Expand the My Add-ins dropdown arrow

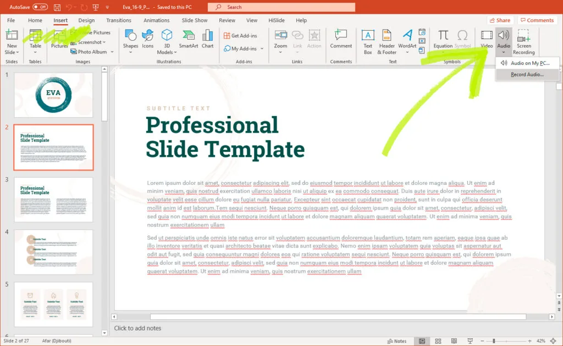(262, 48)
